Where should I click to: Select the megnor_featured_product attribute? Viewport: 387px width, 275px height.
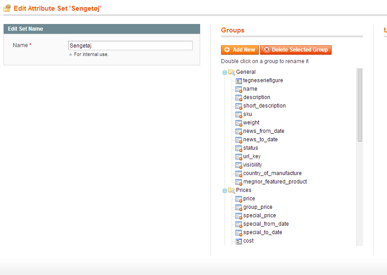275,182
